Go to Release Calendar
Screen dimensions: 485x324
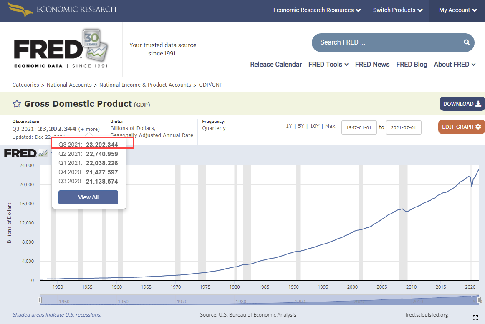pos(276,64)
